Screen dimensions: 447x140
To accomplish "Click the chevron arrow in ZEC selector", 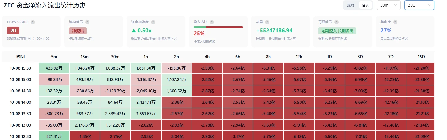I will click(x=429, y=5).
